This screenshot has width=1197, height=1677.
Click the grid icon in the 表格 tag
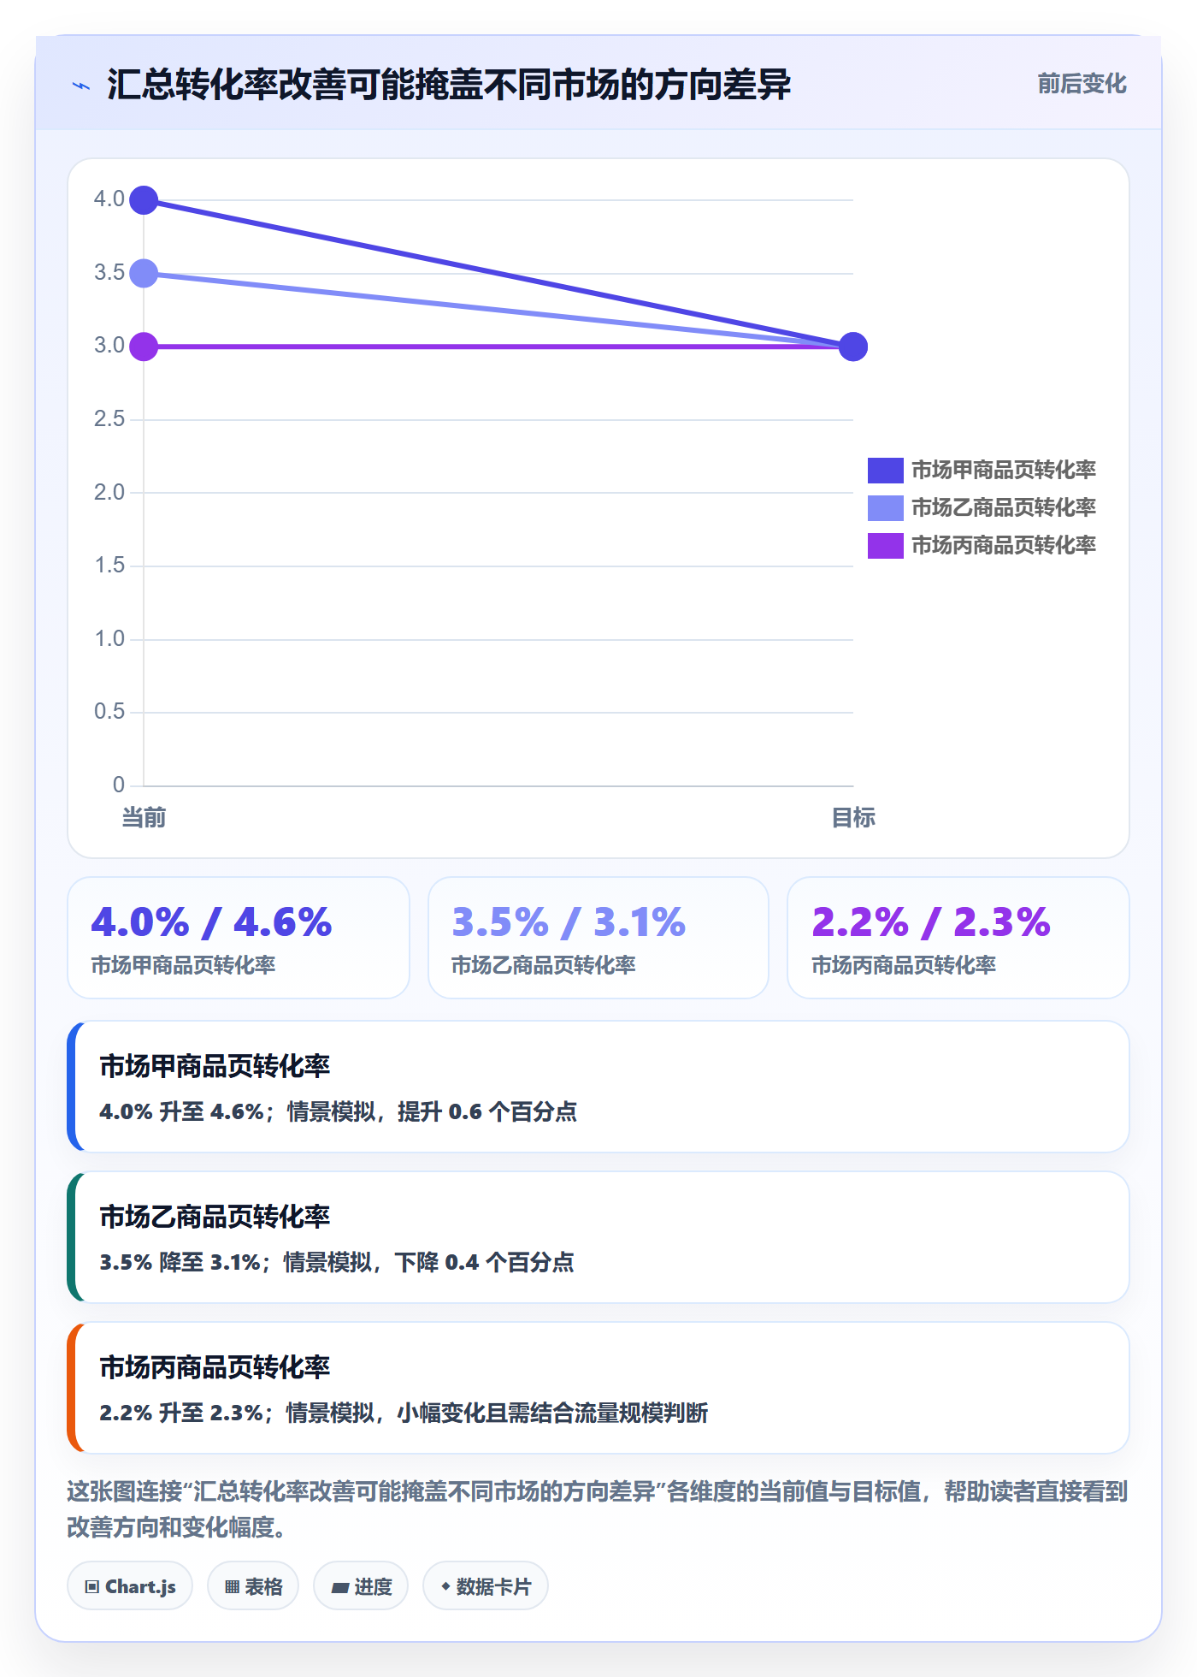click(x=232, y=1587)
